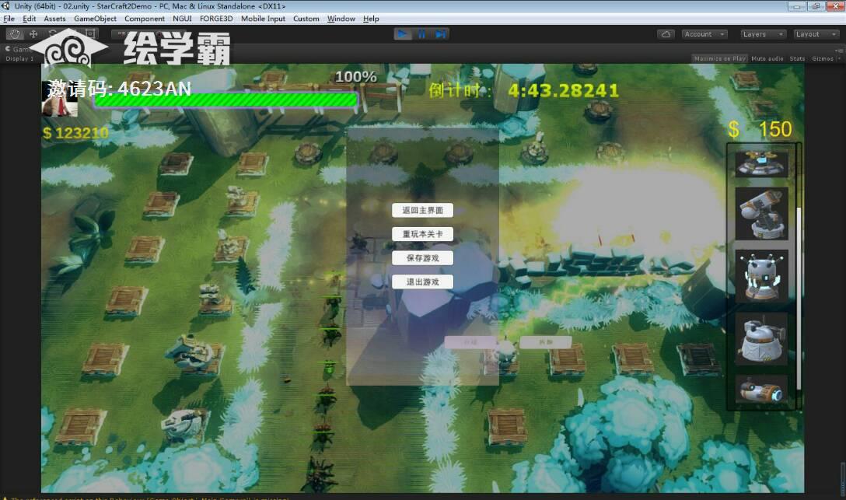Open the File menu
The image size is (846, 500).
(x=9, y=19)
